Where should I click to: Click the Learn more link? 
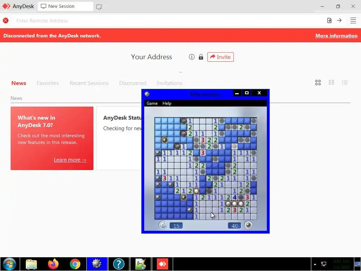pos(70,160)
